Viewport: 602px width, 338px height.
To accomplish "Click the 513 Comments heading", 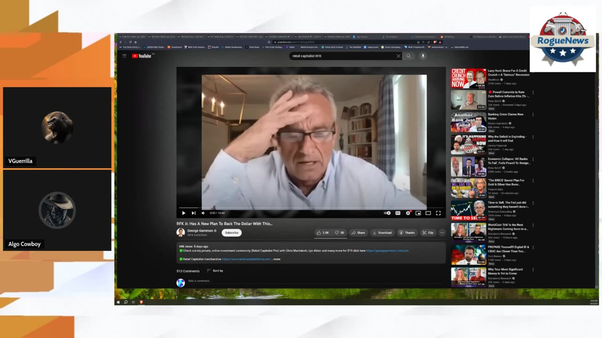I will click(188, 271).
